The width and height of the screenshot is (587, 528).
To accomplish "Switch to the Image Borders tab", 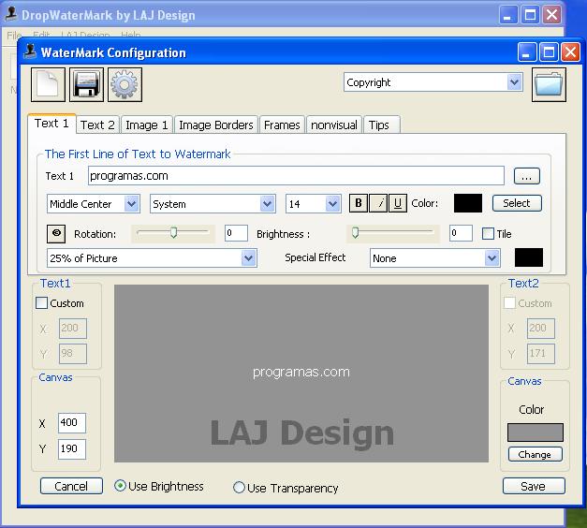I will [216, 125].
